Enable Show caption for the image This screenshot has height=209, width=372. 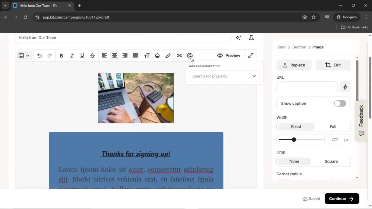pyautogui.click(x=340, y=103)
